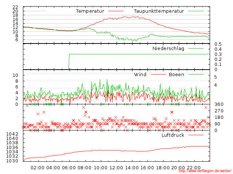Viewport: 233px width, 174px height.
Task: Click the Luftdruck legend label
Action: tap(173, 135)
